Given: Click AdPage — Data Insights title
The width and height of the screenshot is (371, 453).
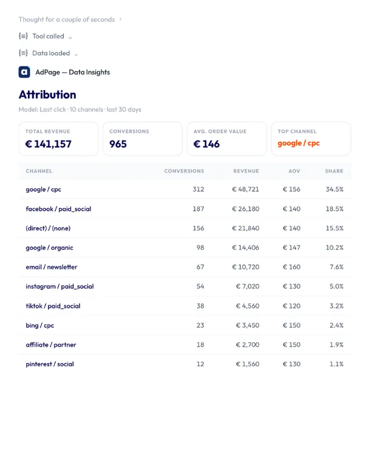Looking at the screenshot, I should 72,72.
